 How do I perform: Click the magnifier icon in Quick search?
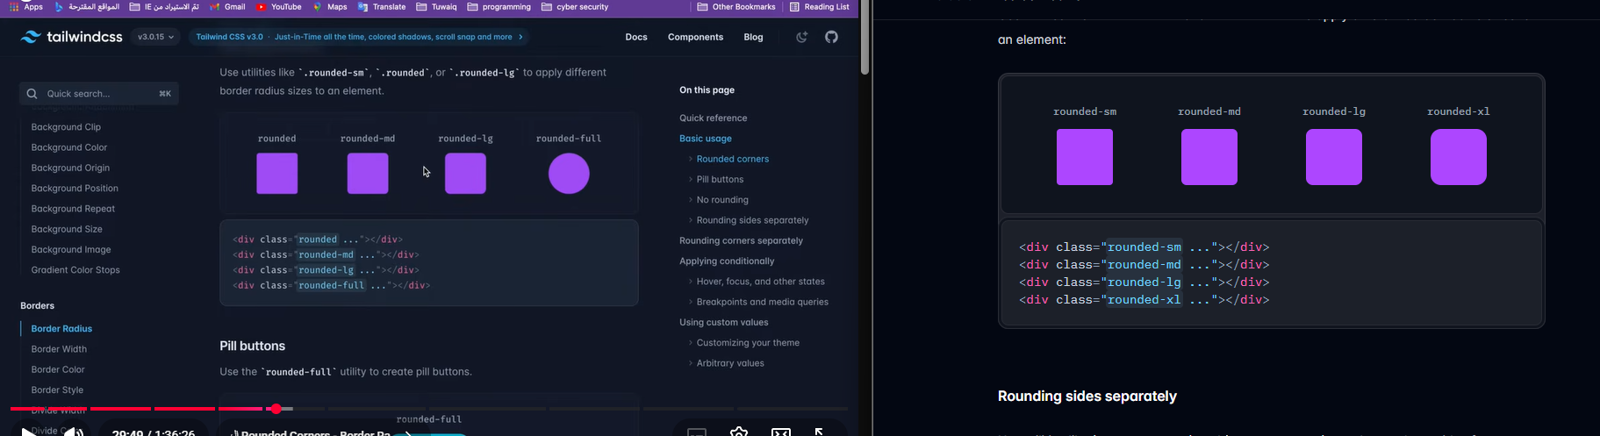point(32,94)
